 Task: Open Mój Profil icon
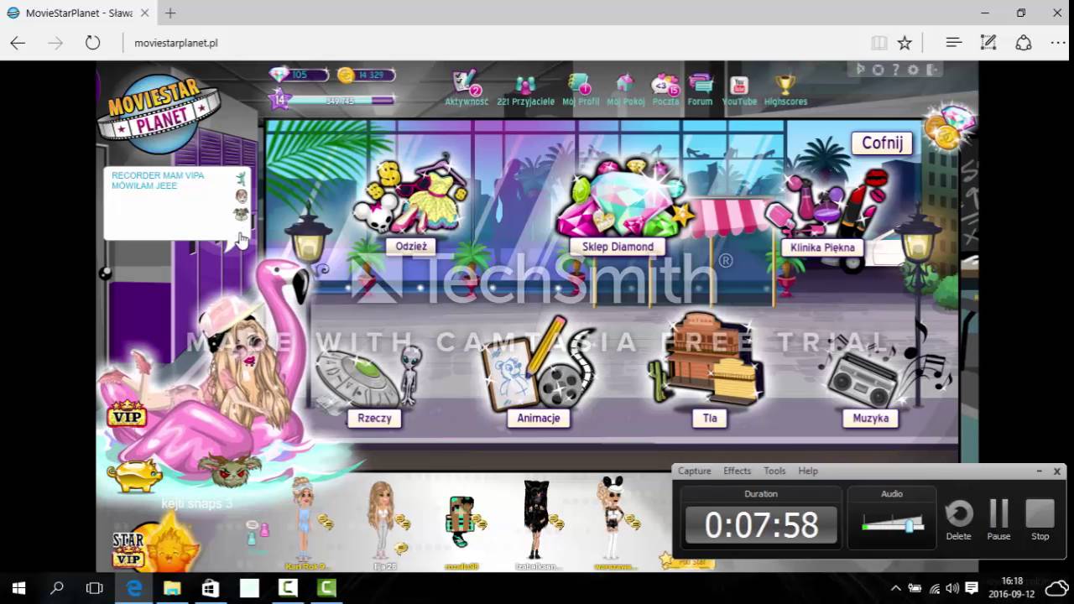pyautogui.click(x=581, y=90)
